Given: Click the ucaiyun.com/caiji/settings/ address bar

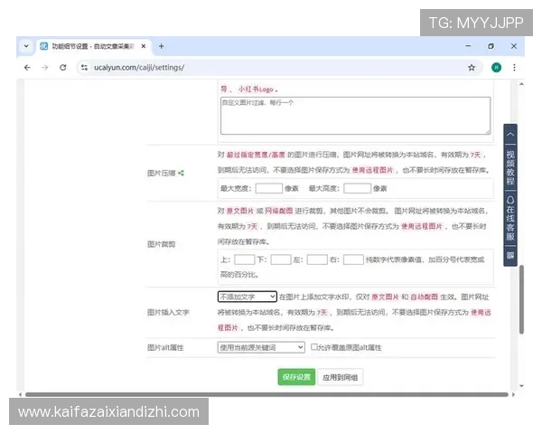Looking at the screenshot, I should (x=276, y=68).
